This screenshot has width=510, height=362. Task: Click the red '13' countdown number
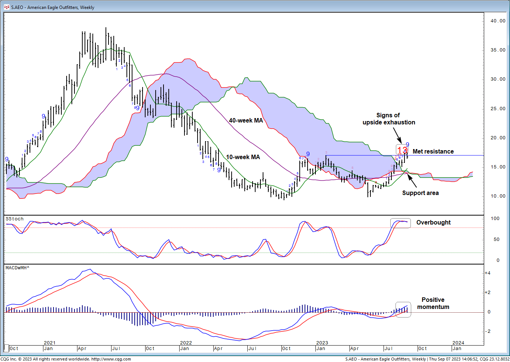[x=402, y=150]
